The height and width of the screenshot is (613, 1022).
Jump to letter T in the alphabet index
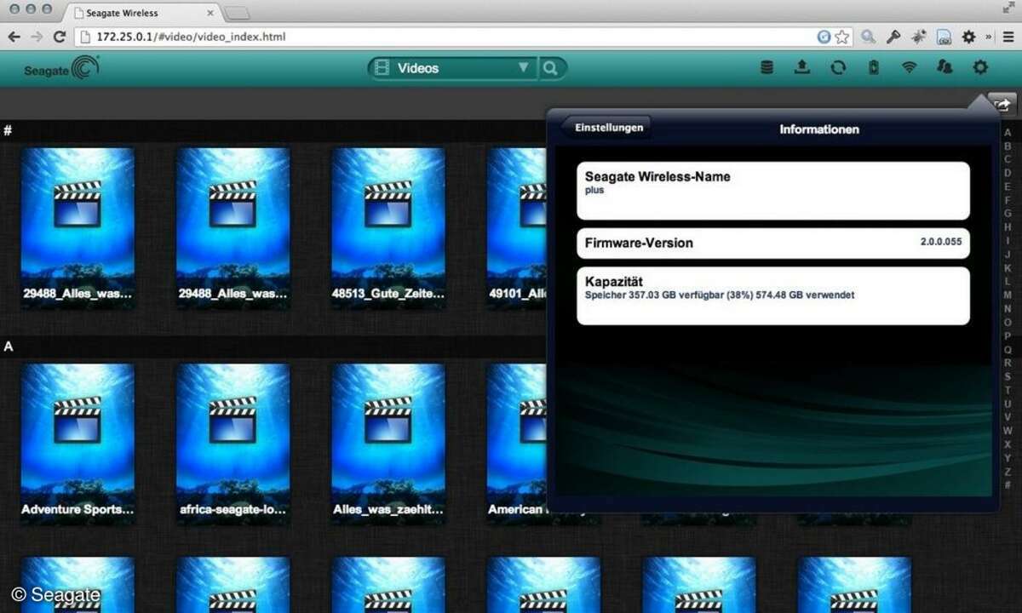[x=1008, y=390]
